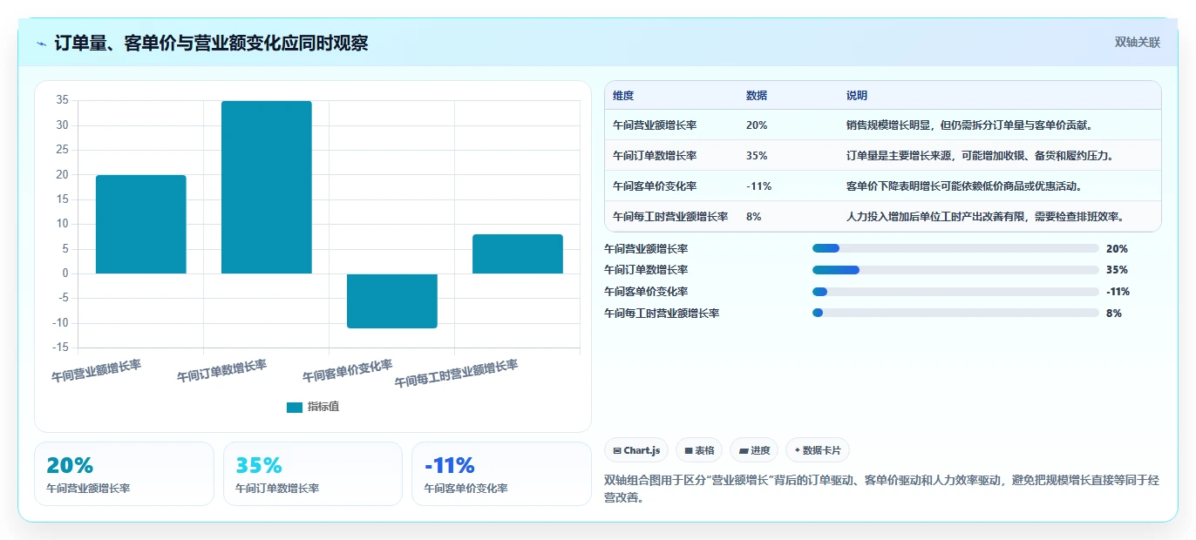Click the 进度 tag chip
The height and width of the screenshot is (540, 1196).
coord(754,450)
